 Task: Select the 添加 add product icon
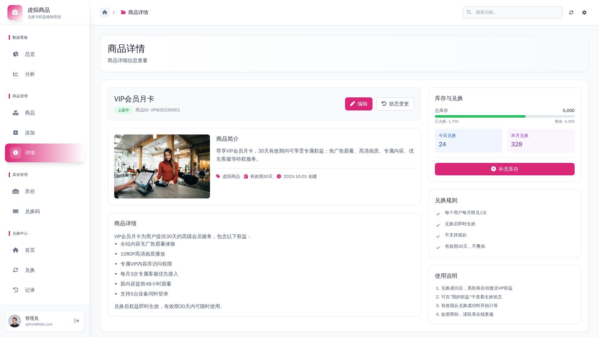pyautogui.click(x=16, y=133)
